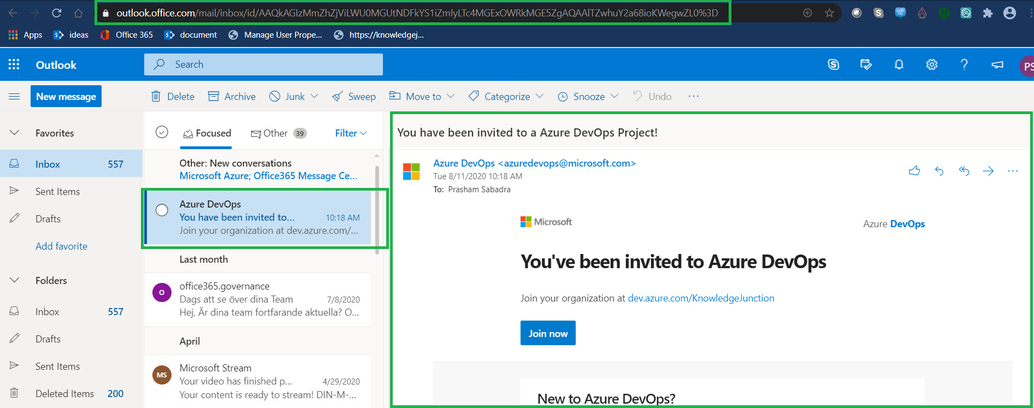Click the browser address bar
Image resolution: width=1034 pixels, height=408 pixels.
pos(413,13)
